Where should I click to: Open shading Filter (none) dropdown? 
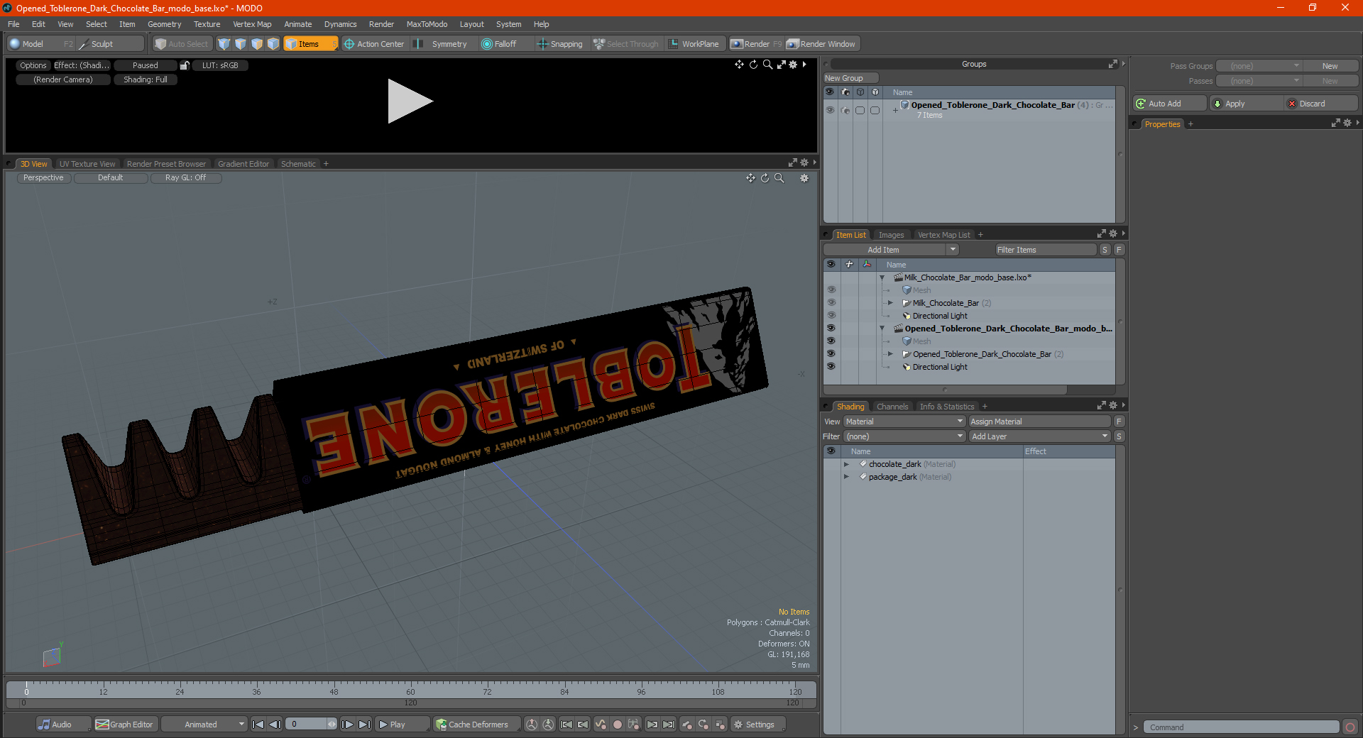click(x=904, y=436)
